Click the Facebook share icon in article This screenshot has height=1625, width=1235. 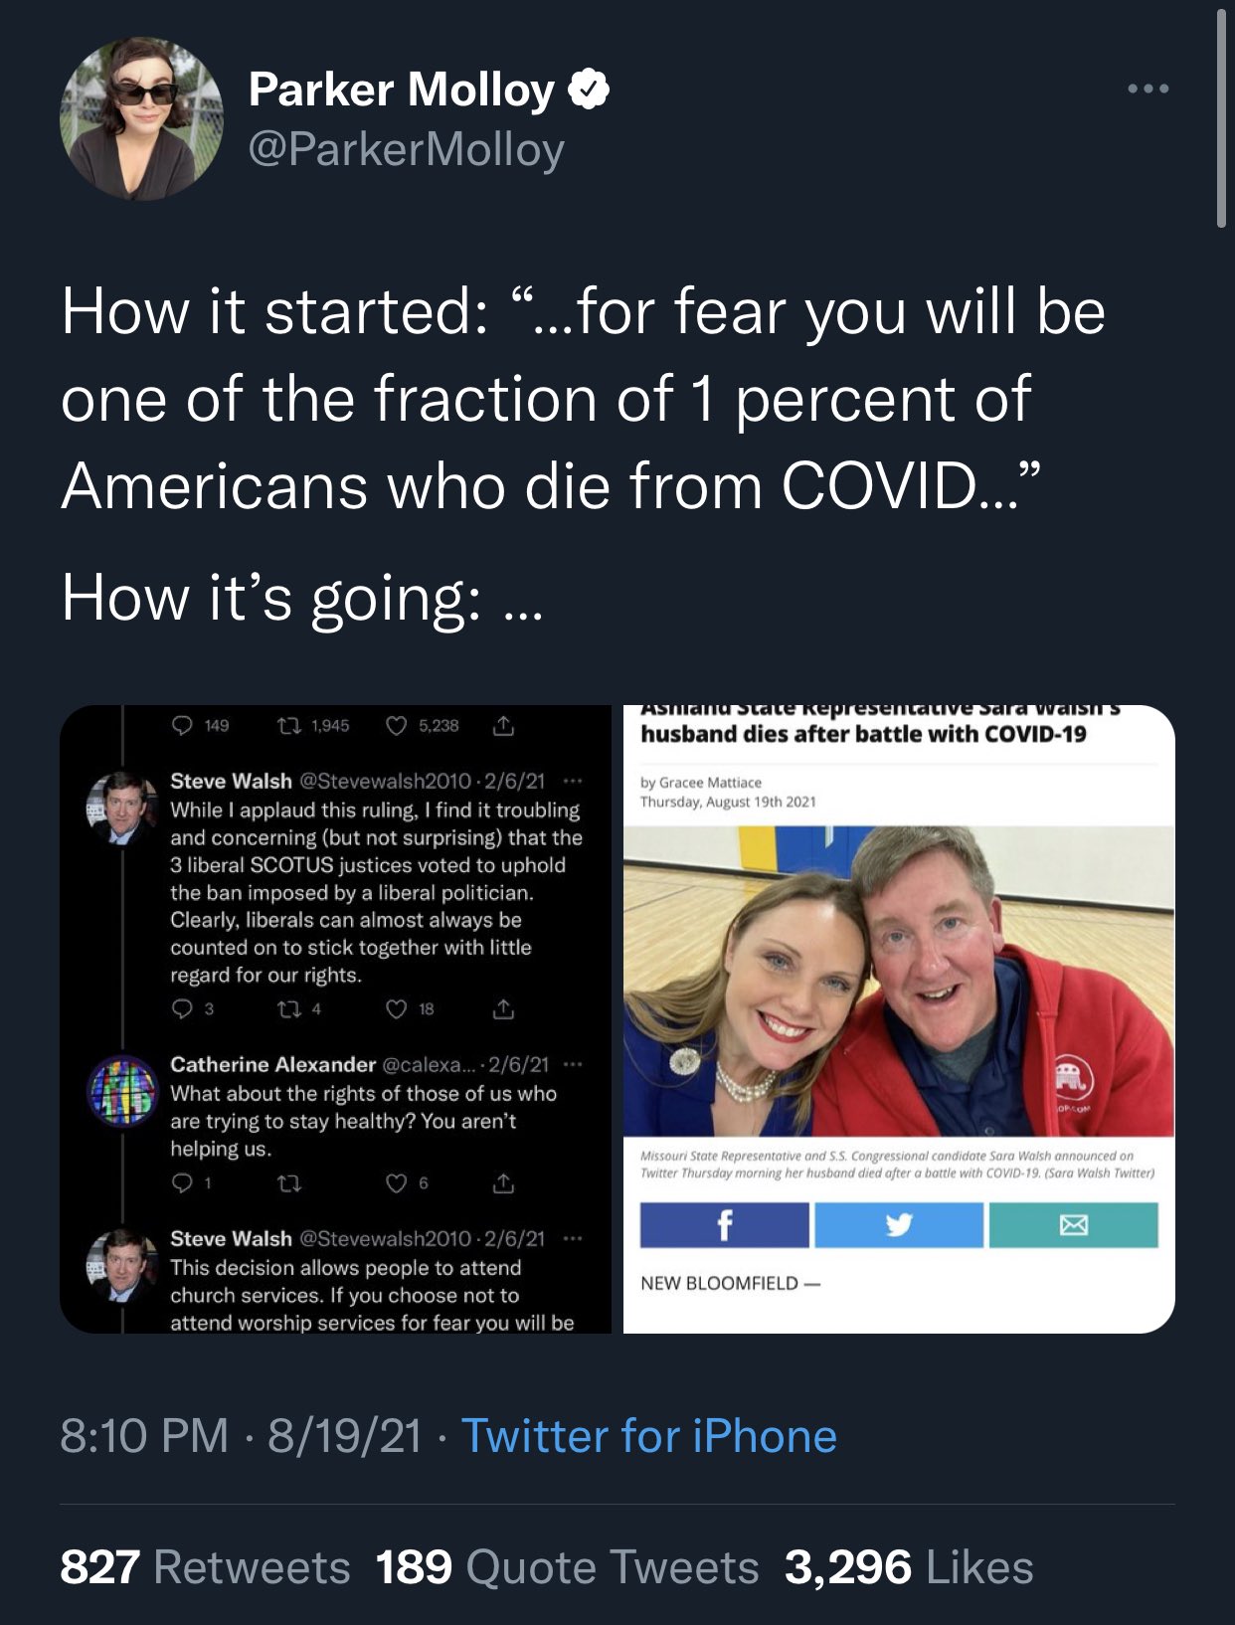[x=724, y=1225]
